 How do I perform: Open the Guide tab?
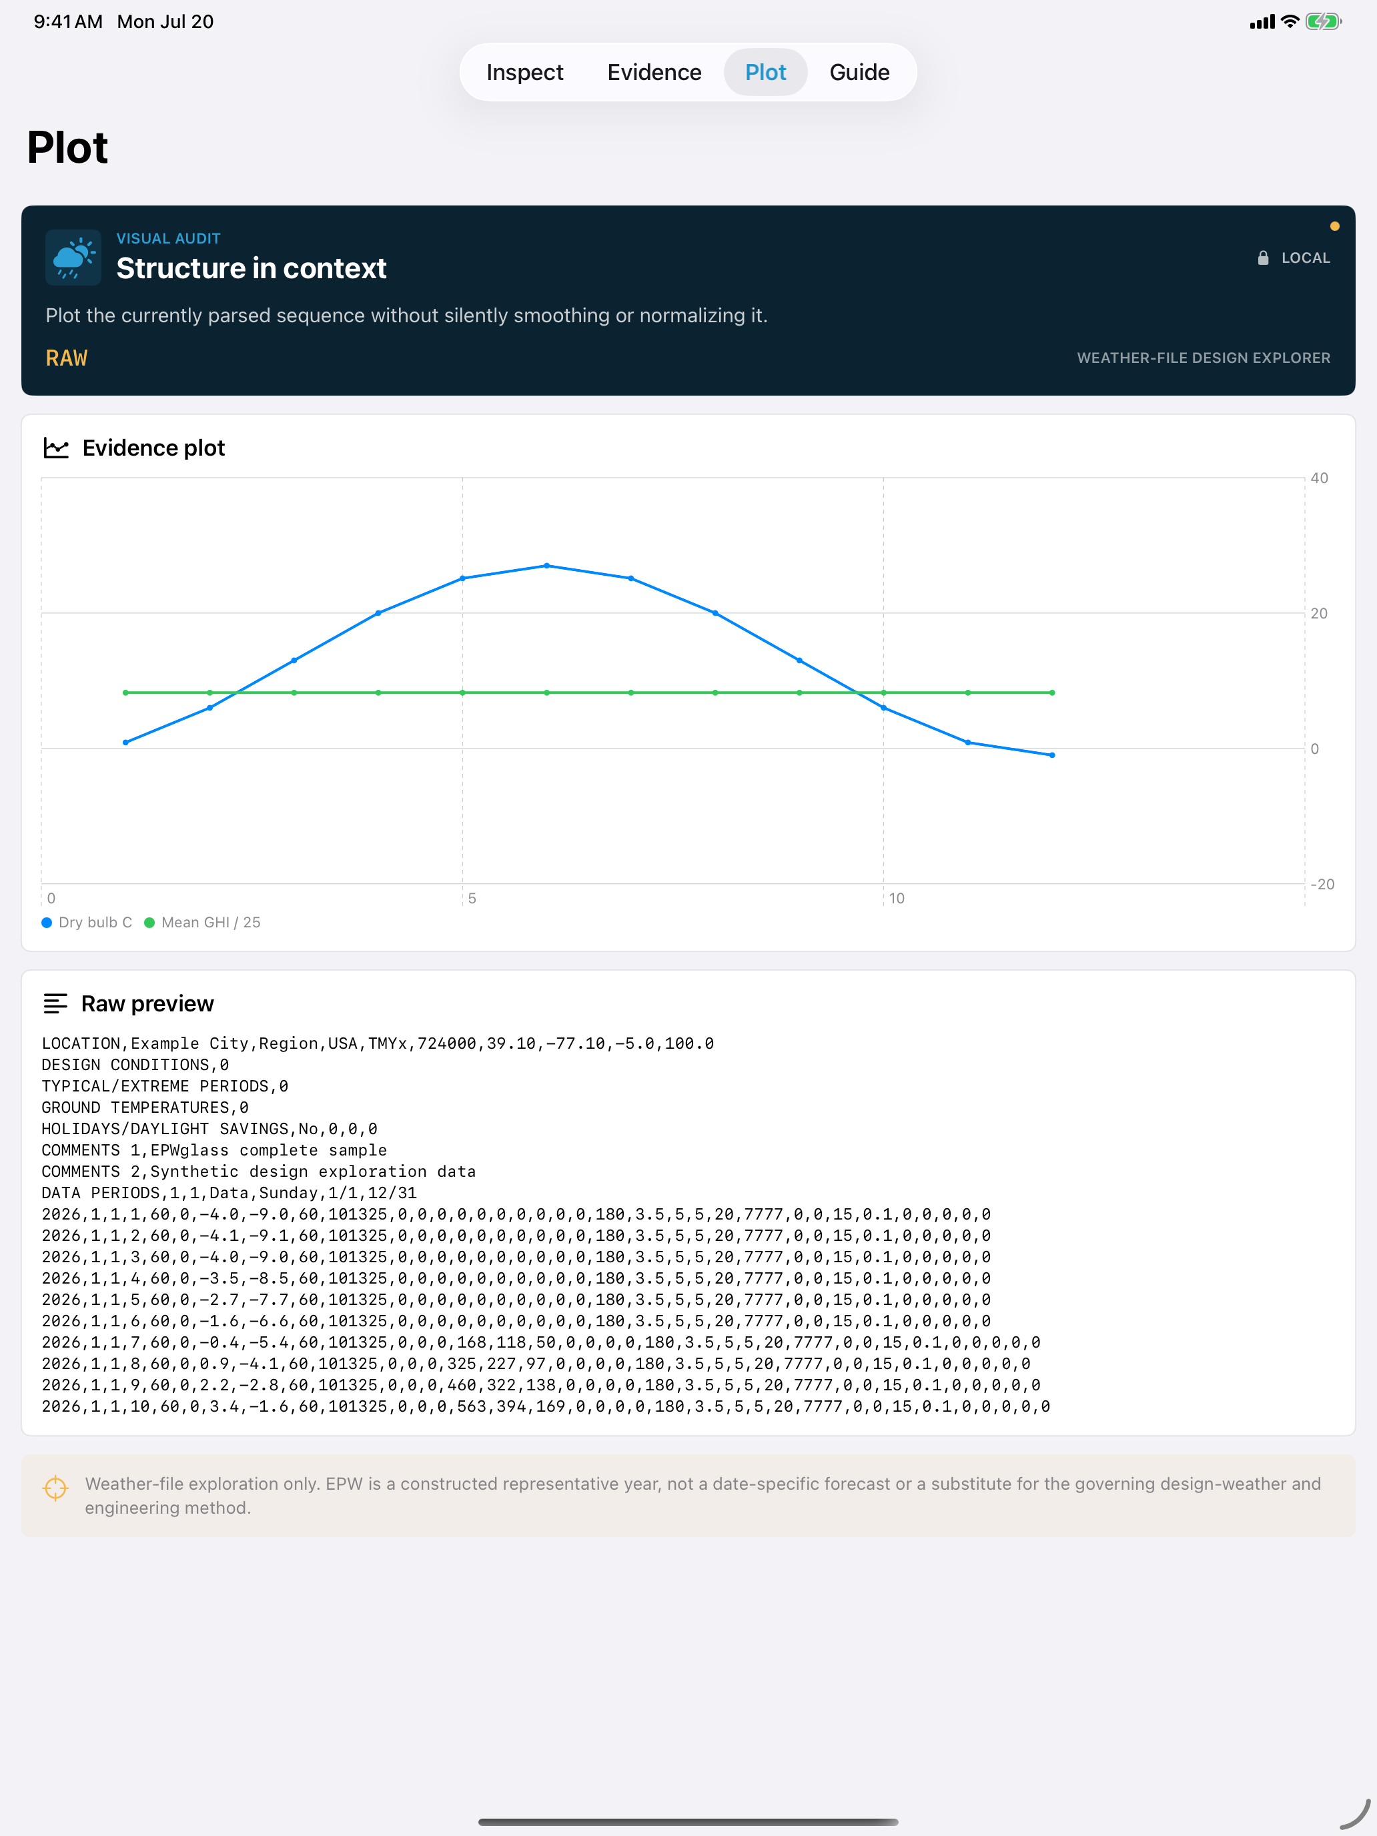[x=859, y=72]
